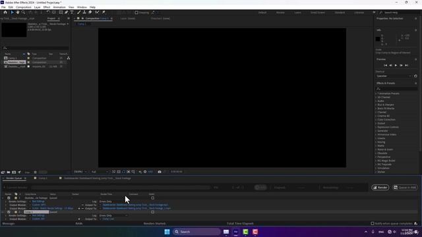This screenshot has height=237, width=422.
Task: Select the Rotation tool
Action: tap(48, 13)
